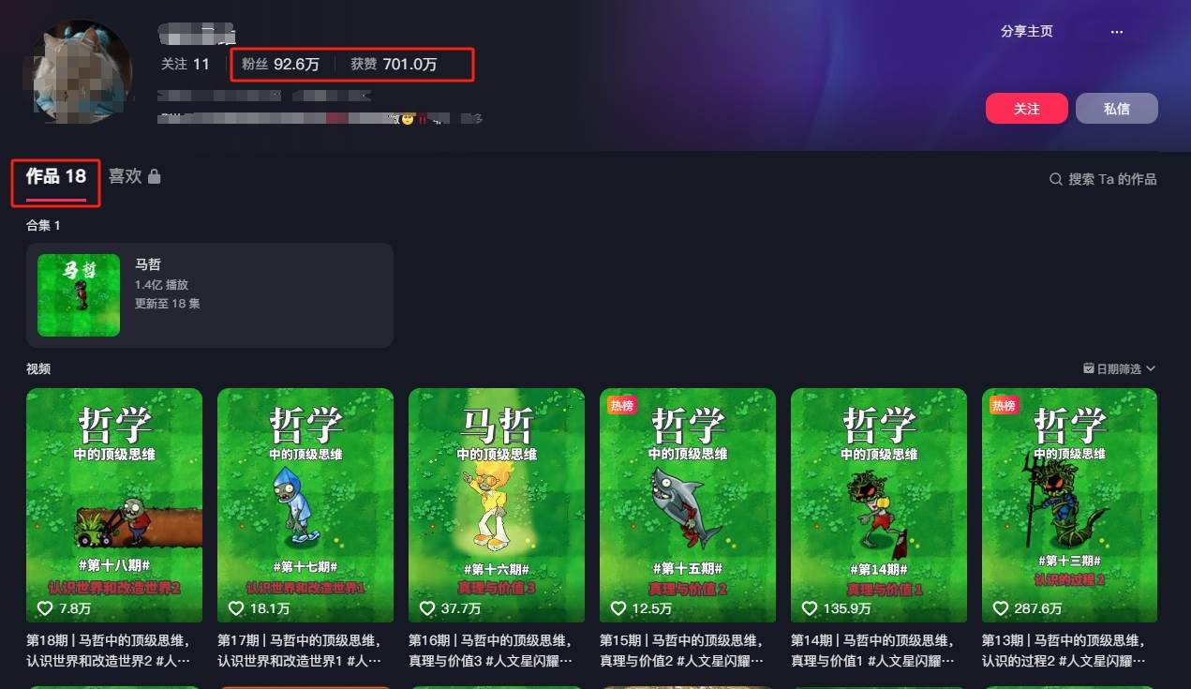Expand the 日期筛选 date filter dropdown

pos(1119,368)
